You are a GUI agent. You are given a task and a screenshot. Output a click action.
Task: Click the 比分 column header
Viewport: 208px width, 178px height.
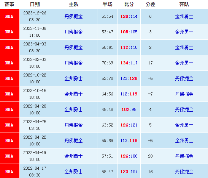pyautogui.click(x=129, y=5)
